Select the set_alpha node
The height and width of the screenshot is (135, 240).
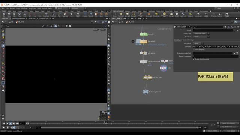tap(143, 53)
